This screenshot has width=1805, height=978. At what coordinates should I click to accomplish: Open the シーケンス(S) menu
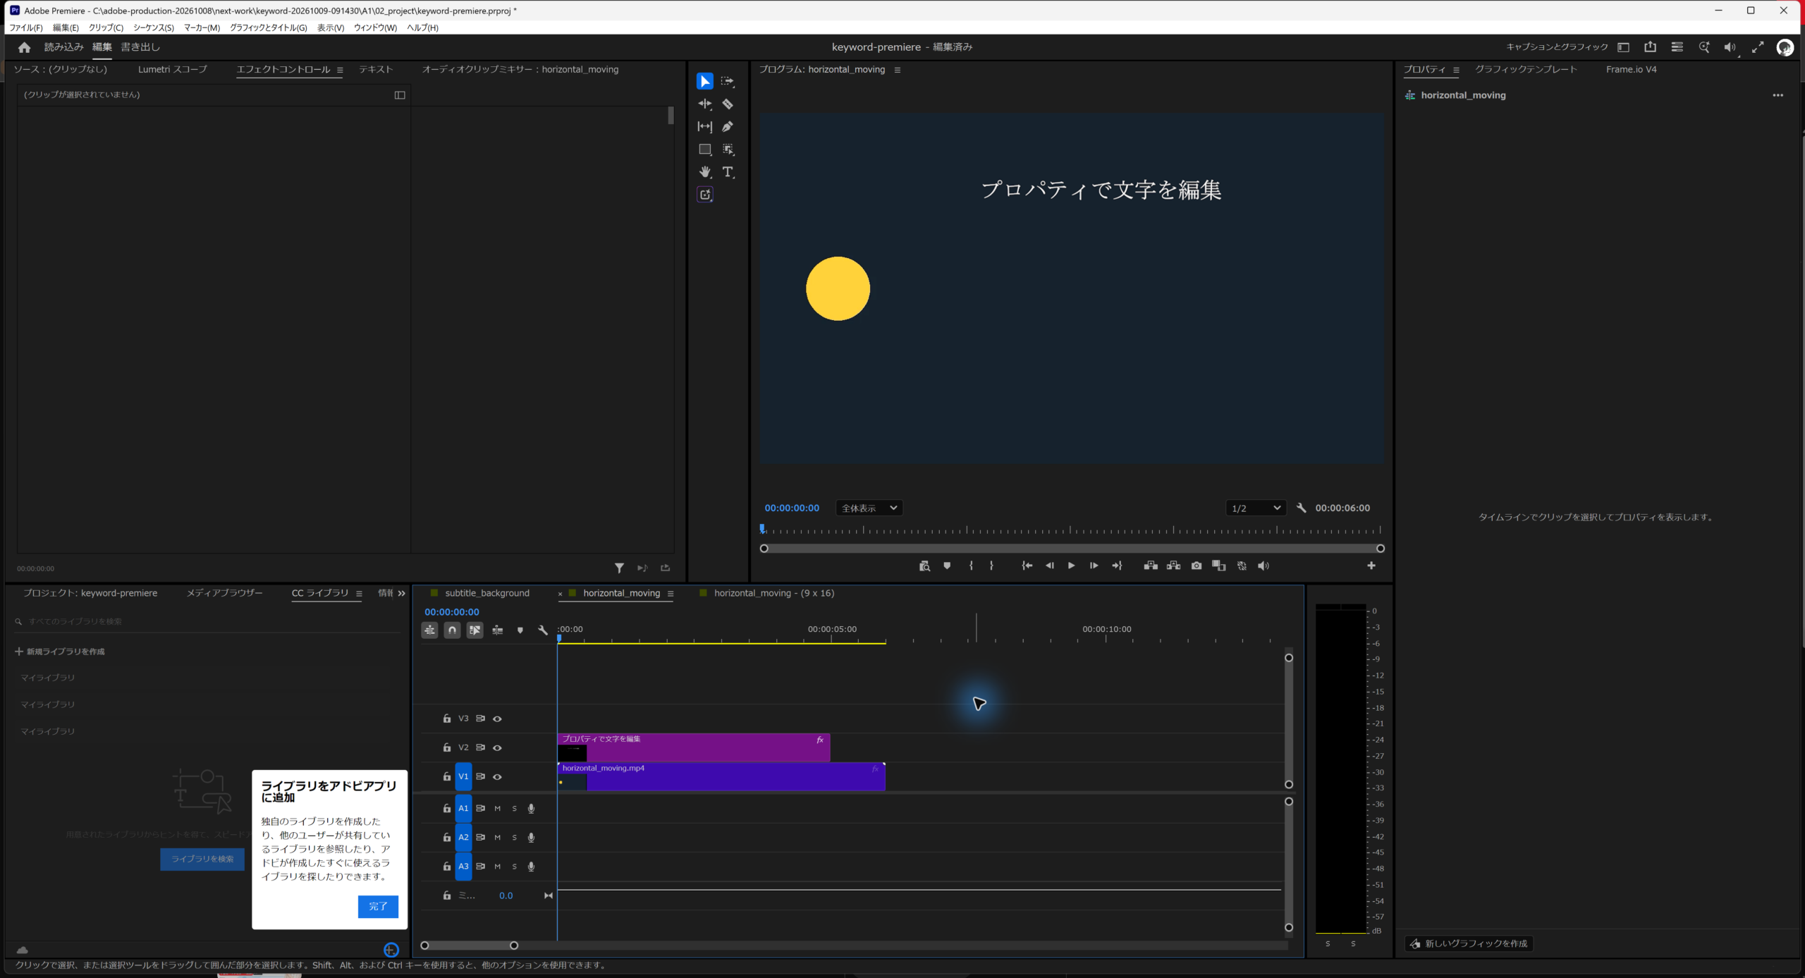pyautogui.click(x=153, y=27)
